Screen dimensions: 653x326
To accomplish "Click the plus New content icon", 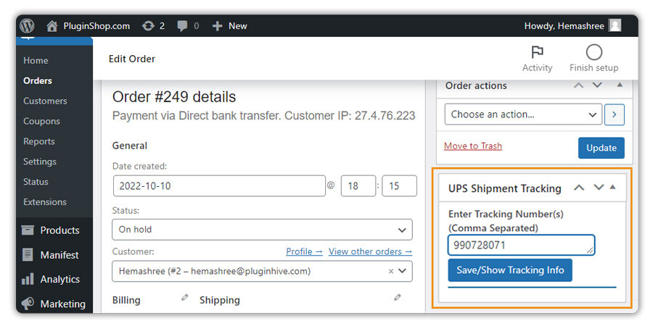I will (218, 26).
